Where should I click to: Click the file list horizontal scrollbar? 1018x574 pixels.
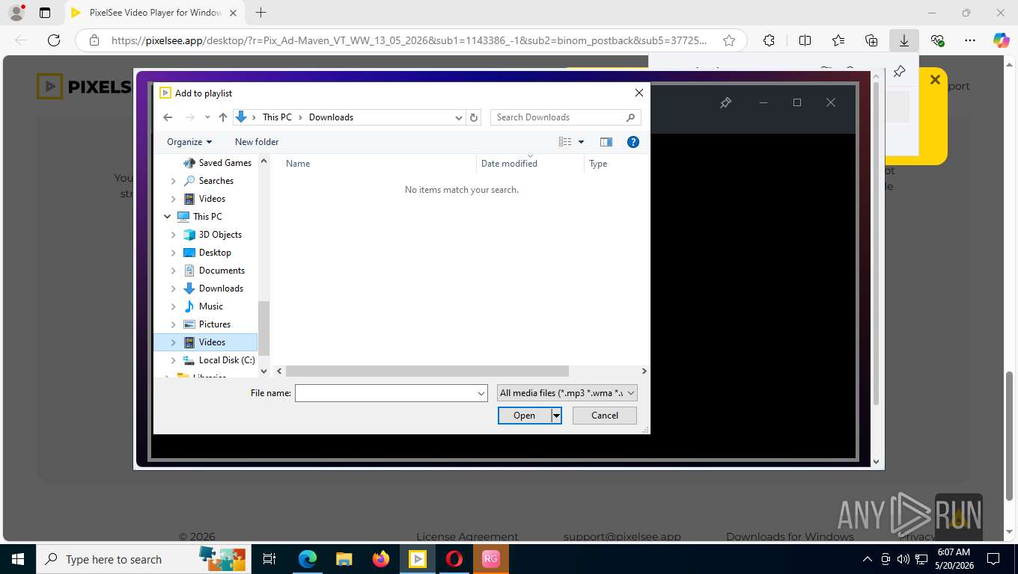click(x=427, y=371)
